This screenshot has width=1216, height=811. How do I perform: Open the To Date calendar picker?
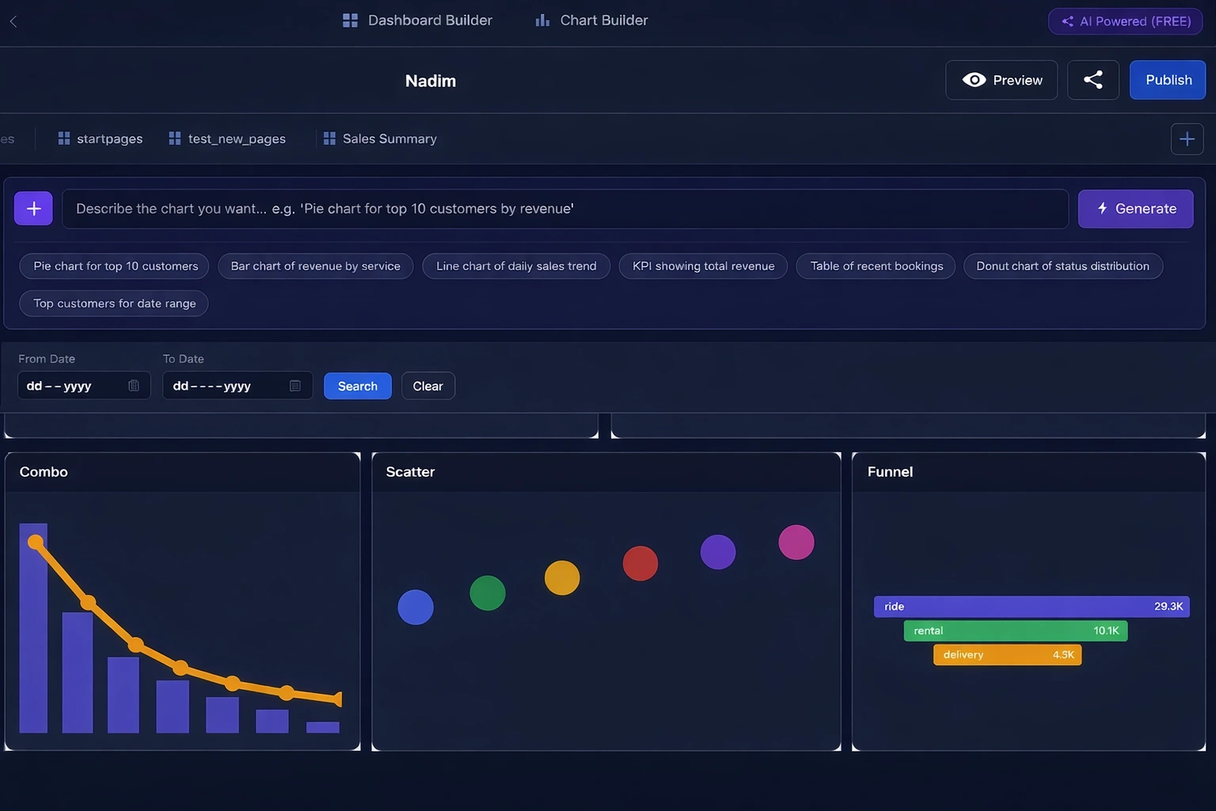point(294,385)
